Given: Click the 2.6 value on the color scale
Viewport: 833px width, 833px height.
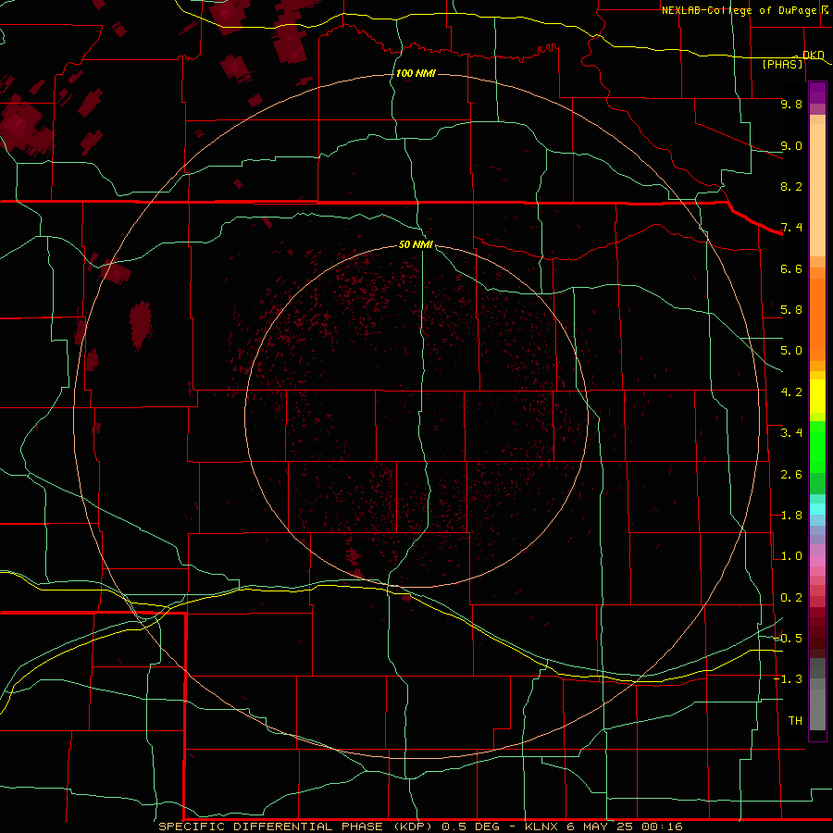Looking at the screenshot, I should click(x=791, y=475).
